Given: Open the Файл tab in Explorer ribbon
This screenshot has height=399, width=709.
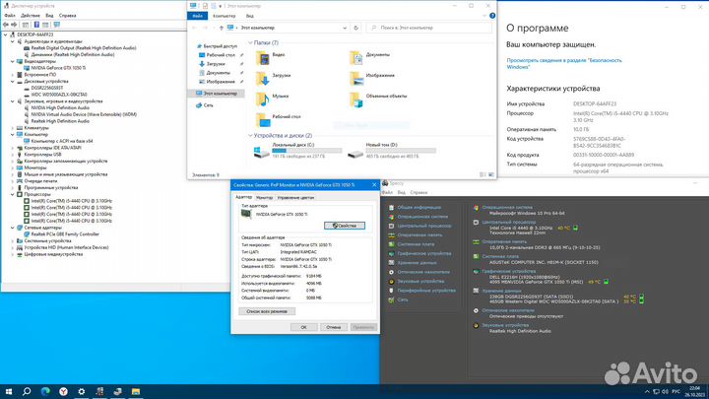Looking at the screenshot, I should click(198, 16).
